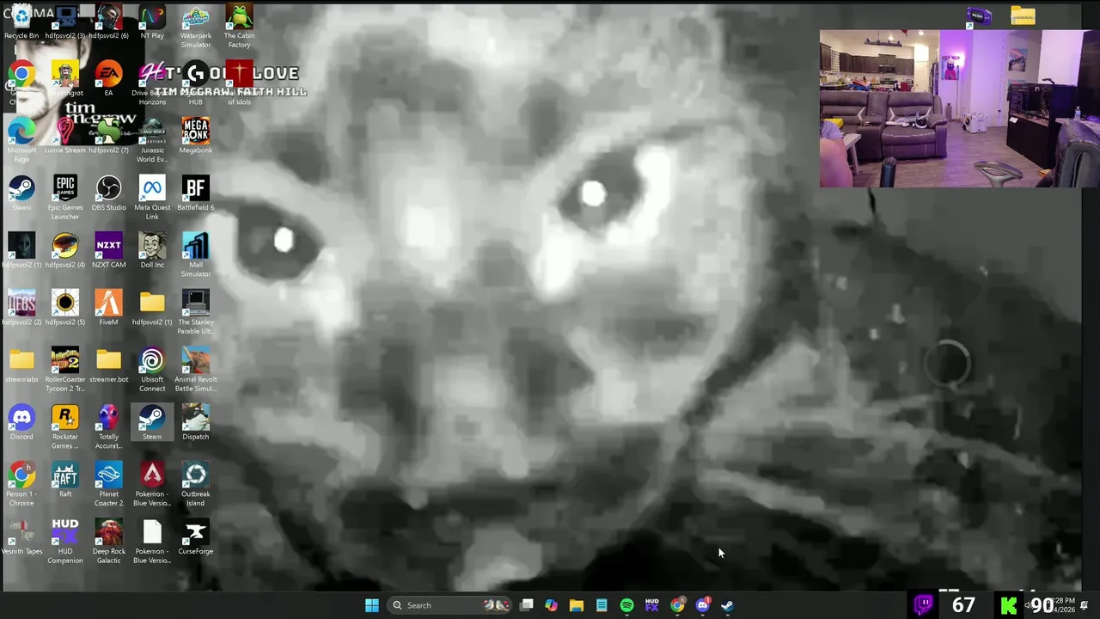Switch to Chrome in the taskbar
The image size is (1100, 619).
678,605
